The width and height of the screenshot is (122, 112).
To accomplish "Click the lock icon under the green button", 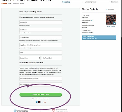I will coord(32,99).
